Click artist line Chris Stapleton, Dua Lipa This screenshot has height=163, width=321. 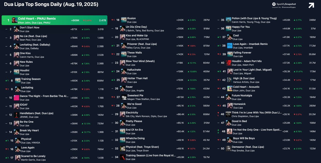point(245,116)
